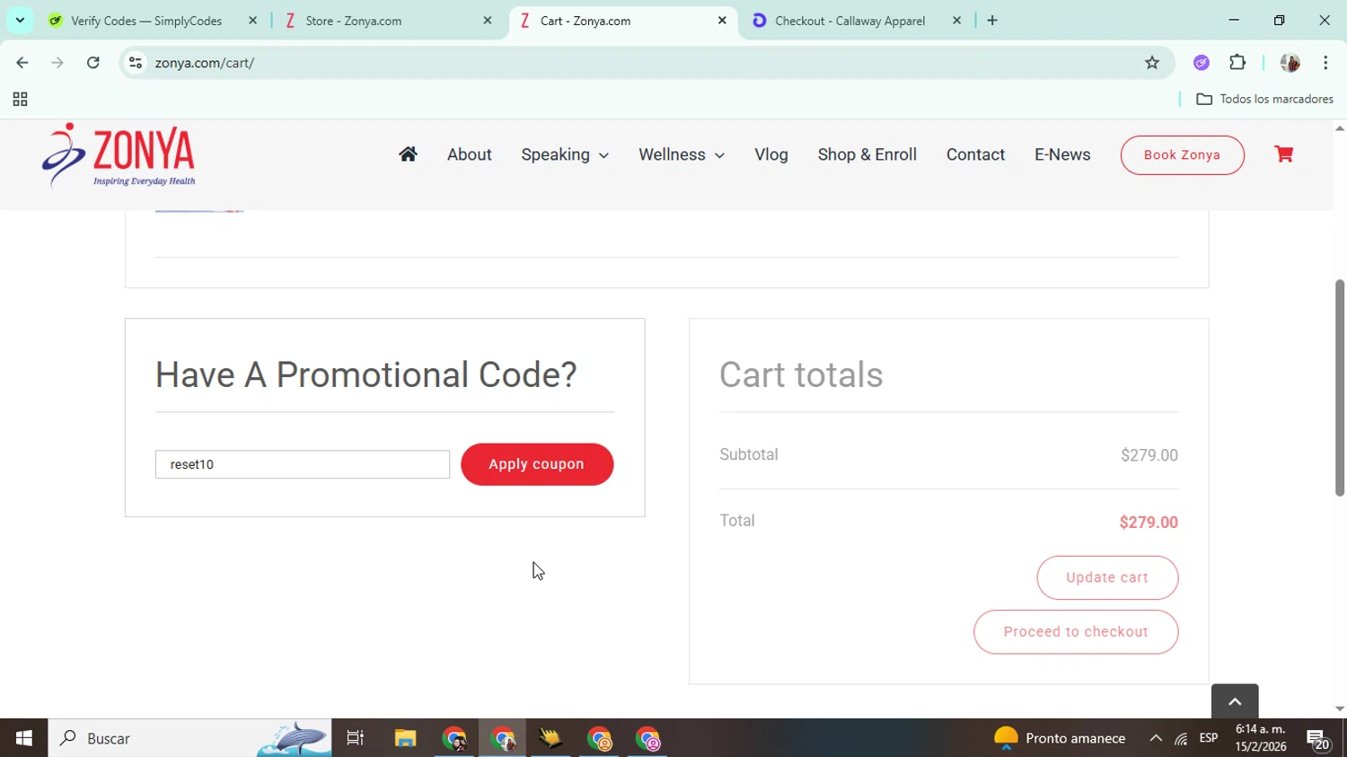Image resolution: width=1347 pixels, height=757 pixels.
Task: Go back to previous page
Action: [x=22, y=63]
